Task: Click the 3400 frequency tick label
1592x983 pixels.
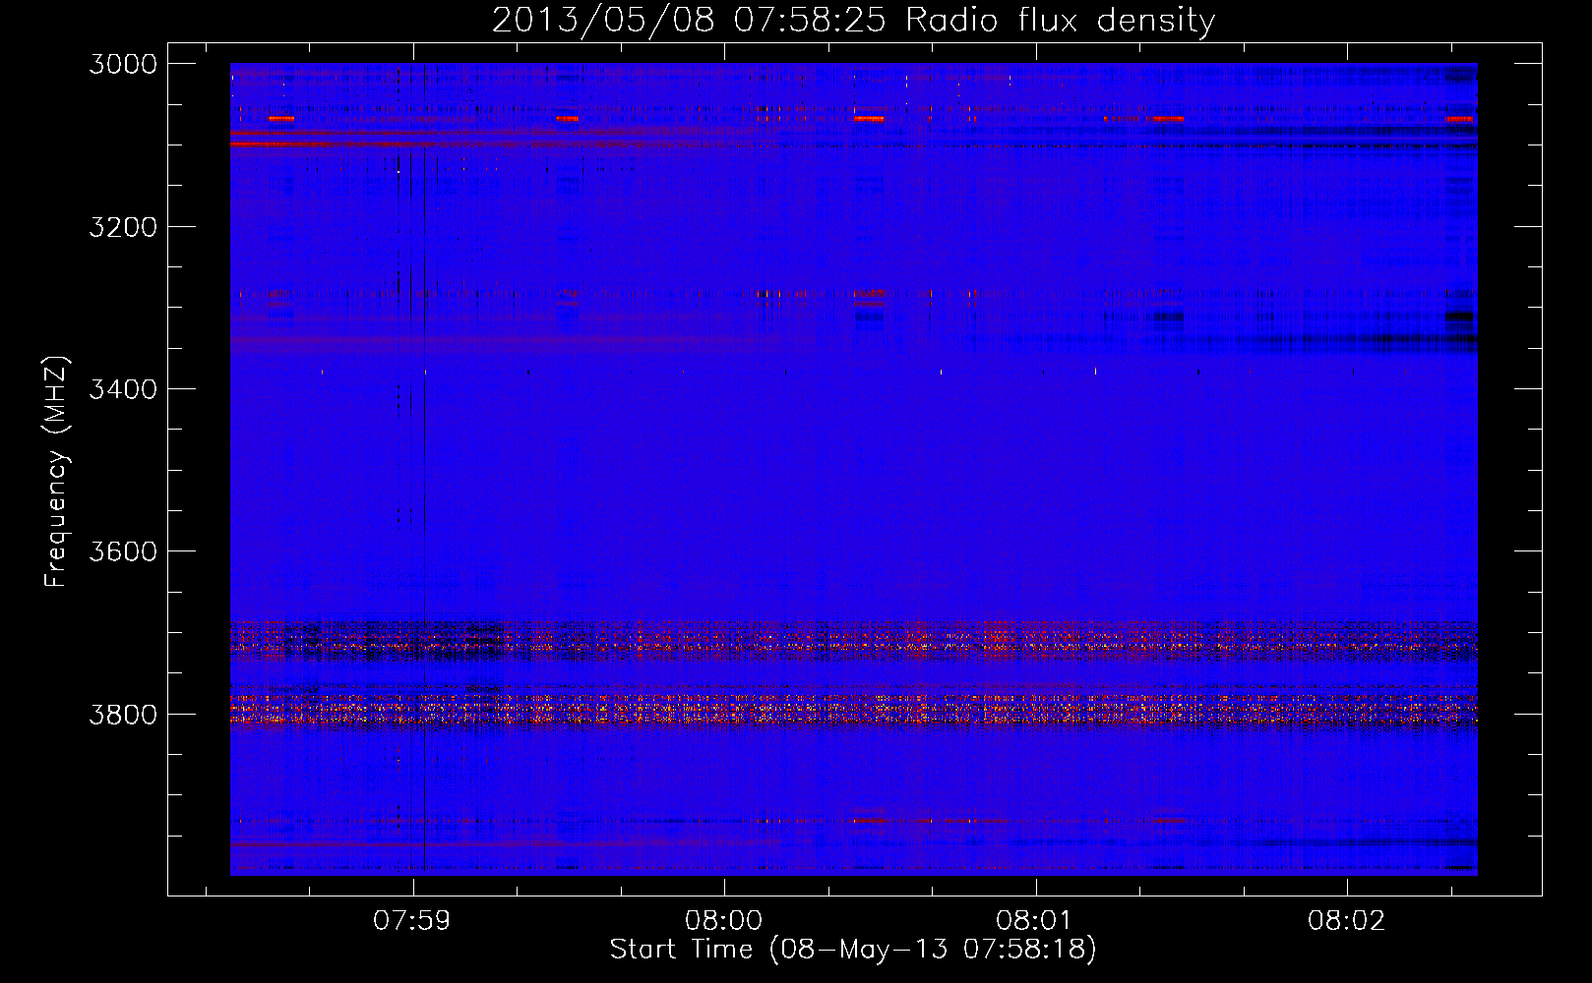Action: [123, 389]
